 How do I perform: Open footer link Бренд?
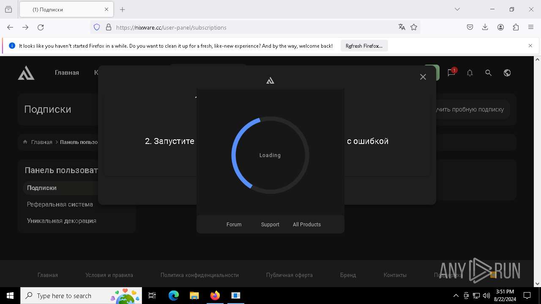pyautogui.click(x=348, y=275)
